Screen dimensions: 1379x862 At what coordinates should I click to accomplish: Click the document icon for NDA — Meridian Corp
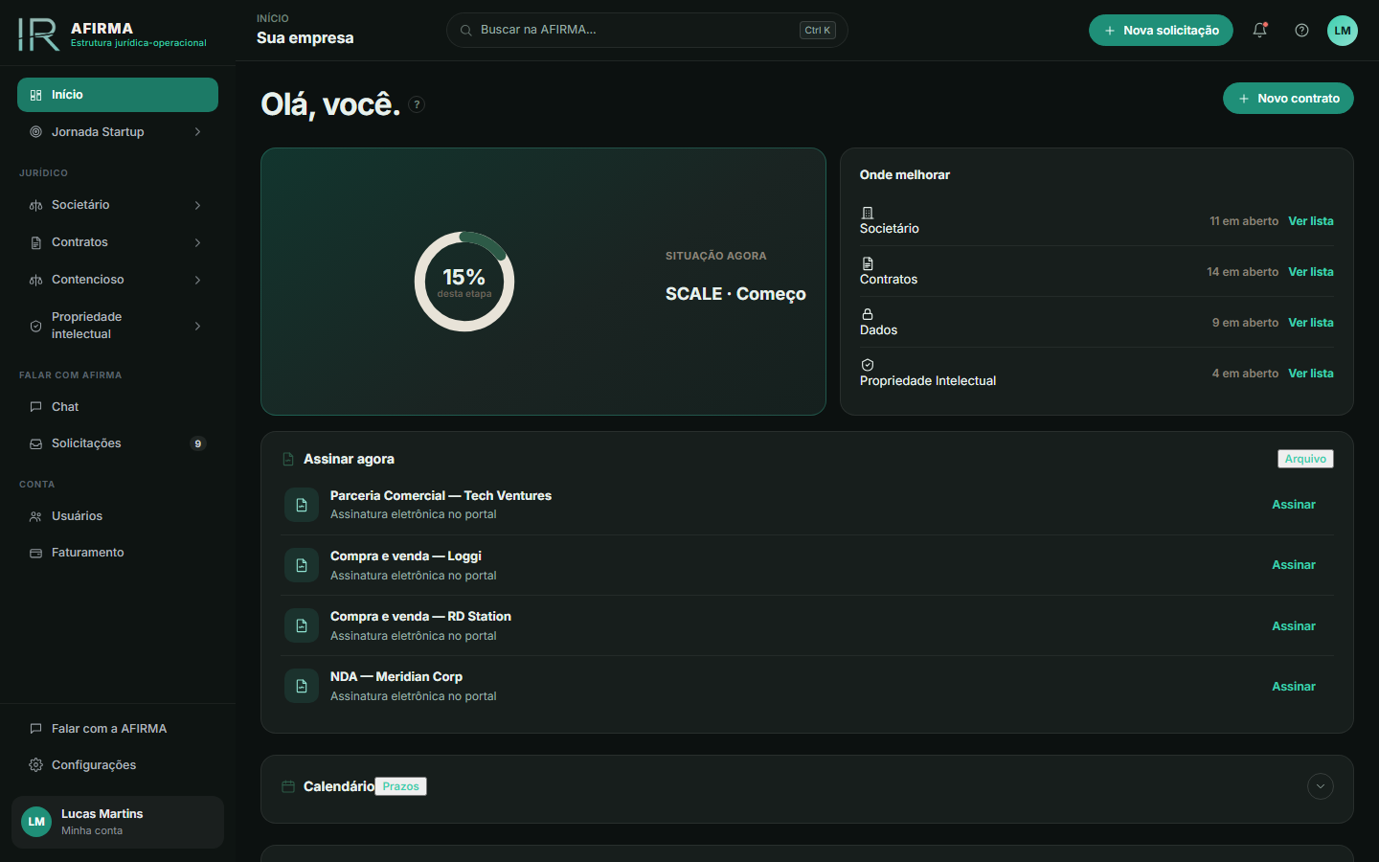click(x=302, y=686)
